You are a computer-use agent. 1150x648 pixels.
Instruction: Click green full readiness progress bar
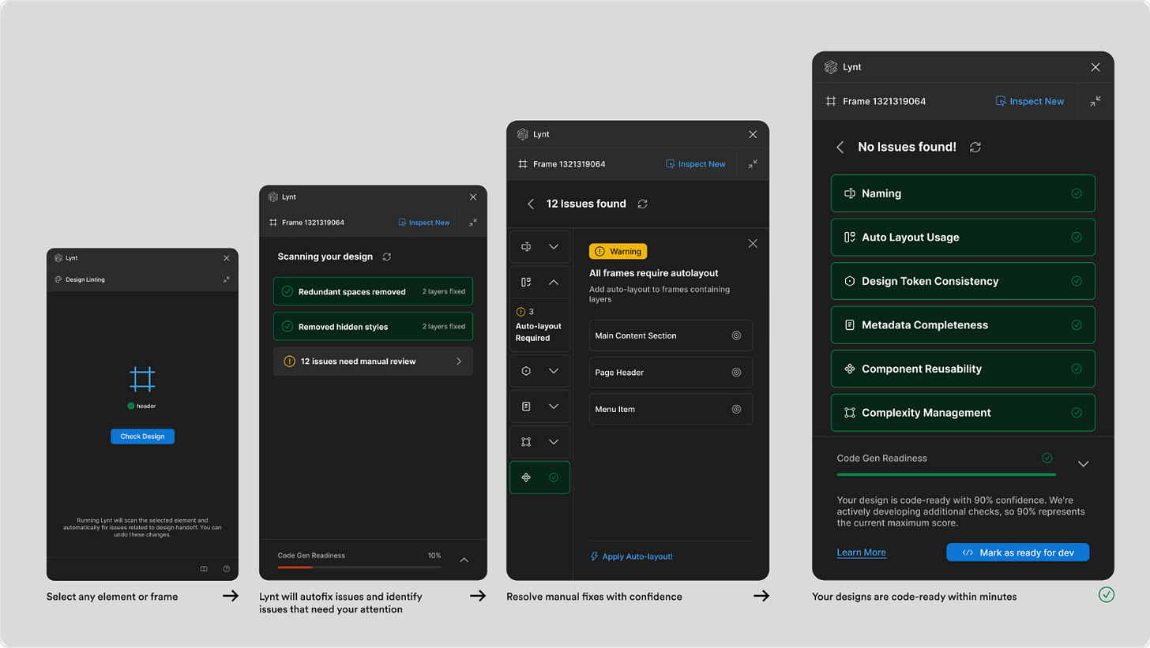click(x=946, y=474)
